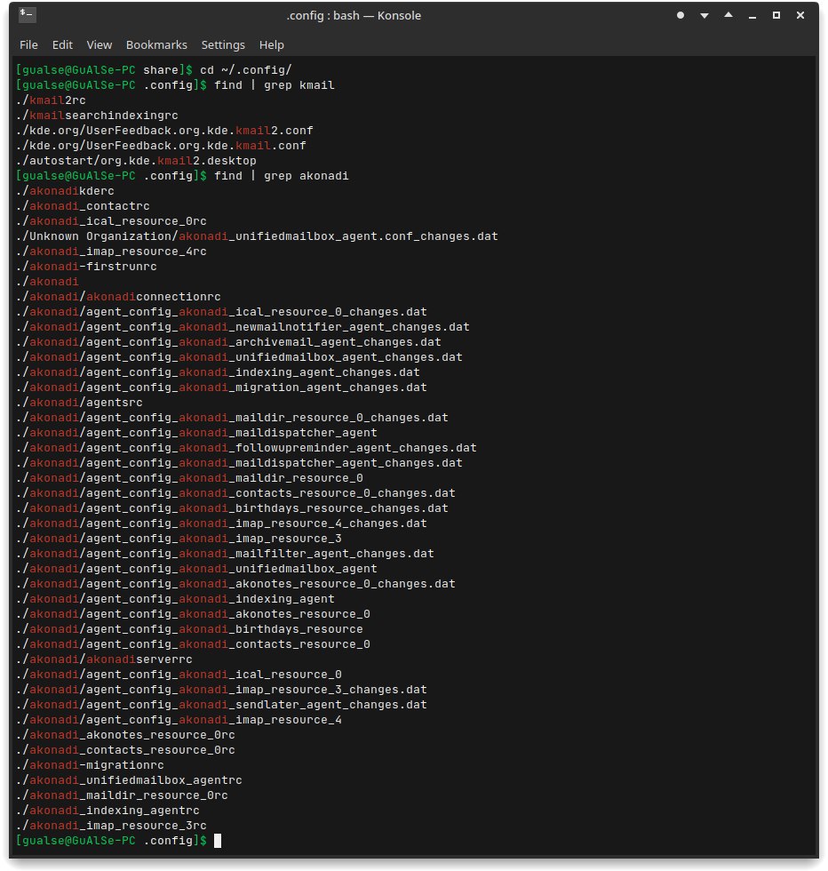Click UserFeedback.org.kde.kmail2.conf line
This screenshot has height=871, width=828.
click(x=164, y=131)
